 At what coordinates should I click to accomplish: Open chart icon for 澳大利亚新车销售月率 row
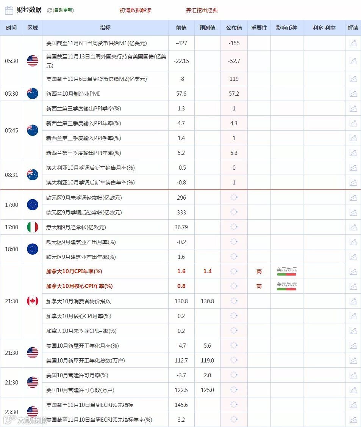click(x=353, y=167)
